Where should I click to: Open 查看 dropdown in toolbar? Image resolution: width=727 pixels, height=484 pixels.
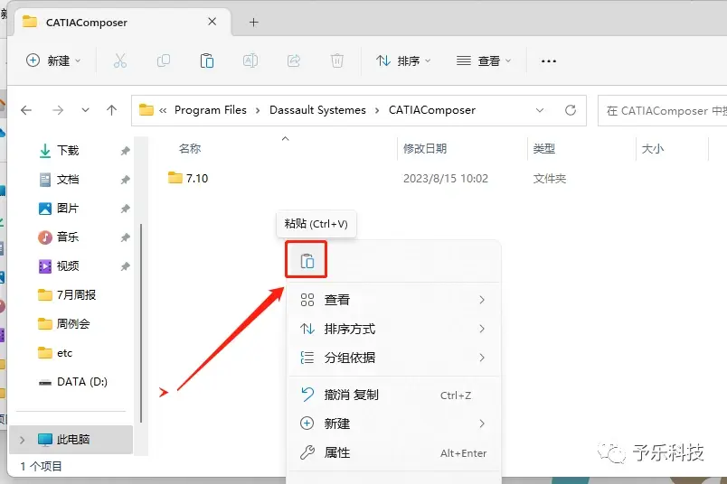[x=484, y=60]
